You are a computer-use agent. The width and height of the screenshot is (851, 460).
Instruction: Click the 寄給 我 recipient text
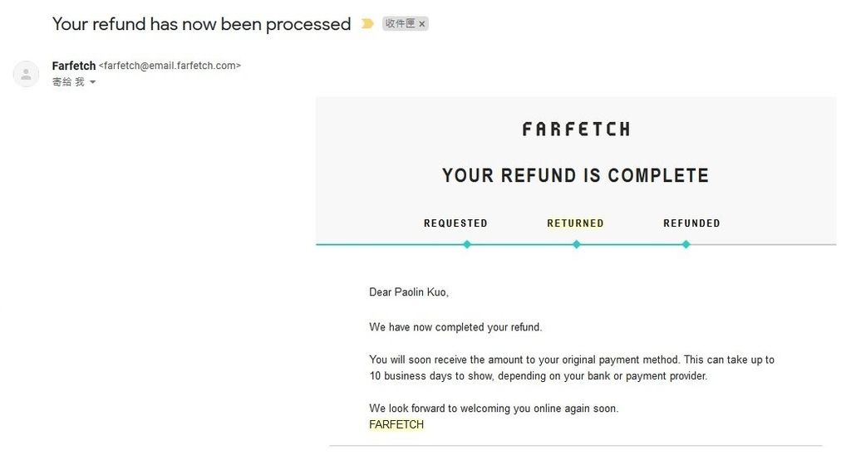68,82
